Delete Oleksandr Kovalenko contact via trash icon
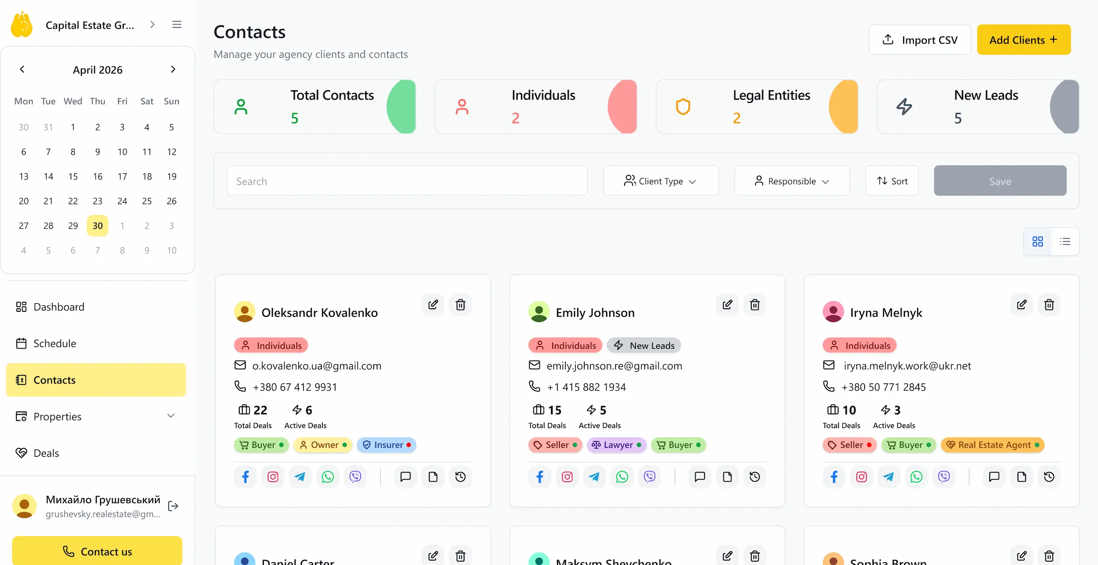This screenshot has height=565, width=1098. click(x=460, y=305)
